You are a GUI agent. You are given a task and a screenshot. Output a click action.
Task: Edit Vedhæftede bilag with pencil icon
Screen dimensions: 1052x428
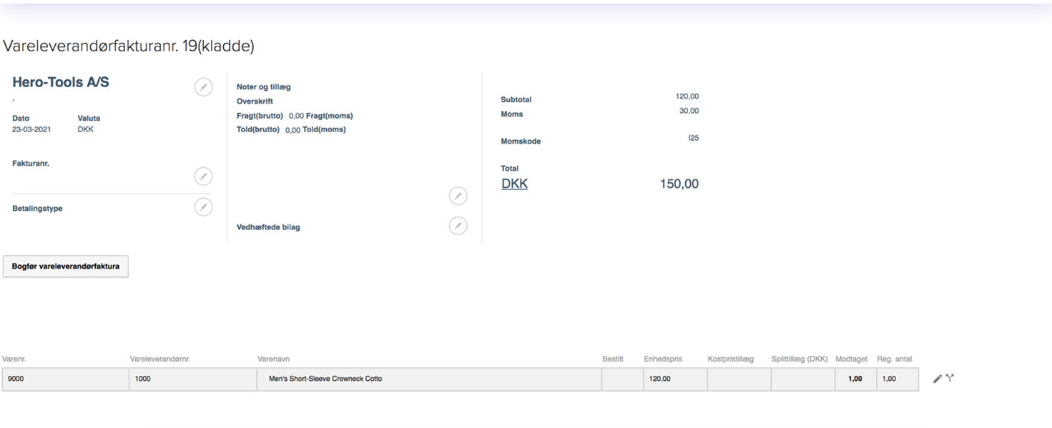pos(458,226)
